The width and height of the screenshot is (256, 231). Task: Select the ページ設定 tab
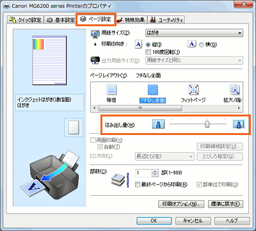[x=95, y=19]
